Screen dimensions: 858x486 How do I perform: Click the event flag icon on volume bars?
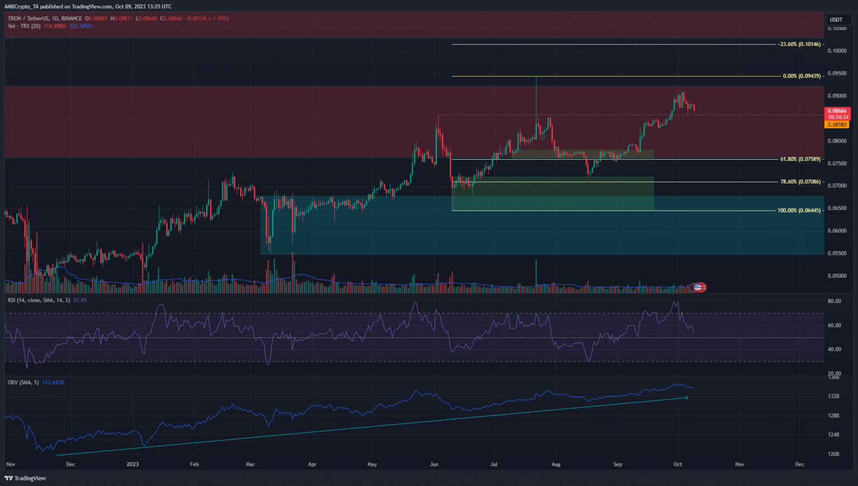click(x=698, y=287)
